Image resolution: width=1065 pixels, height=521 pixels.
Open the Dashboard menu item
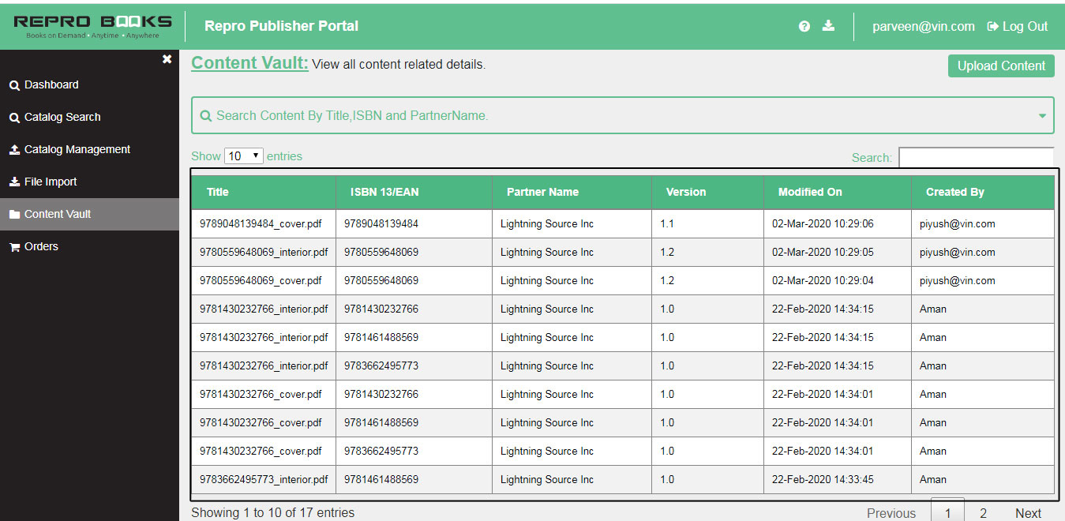pos(51,84)
